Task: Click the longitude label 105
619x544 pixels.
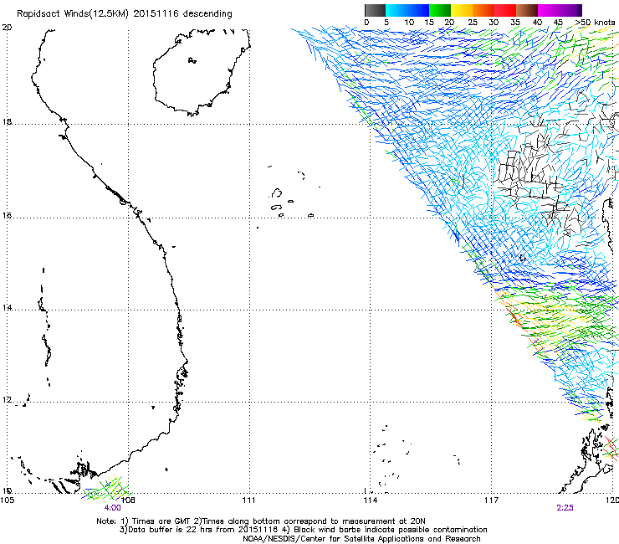Action: coord(7,500)
